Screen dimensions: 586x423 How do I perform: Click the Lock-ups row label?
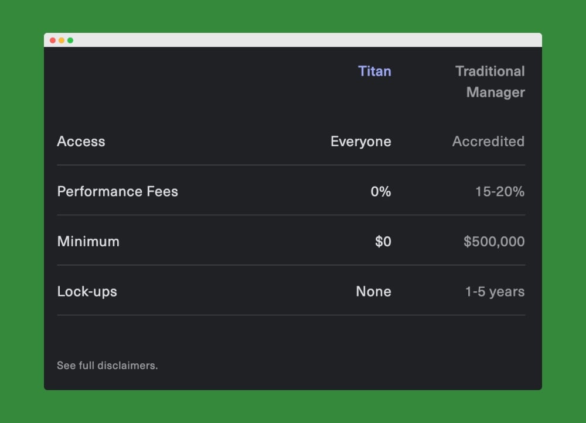click(87, 292)
